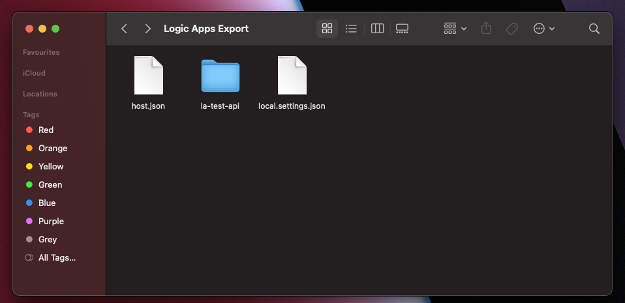625x303 pixels.
Task: Go forward with the right chevron button
Action: point(148,29)
